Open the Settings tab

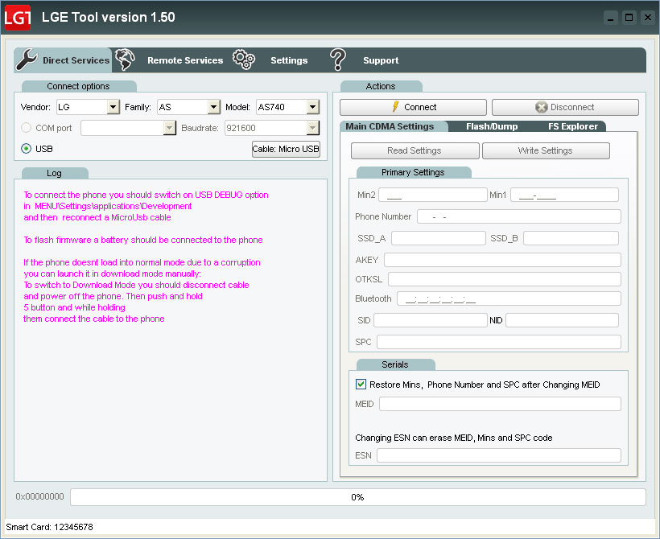[x=289, y=60]
